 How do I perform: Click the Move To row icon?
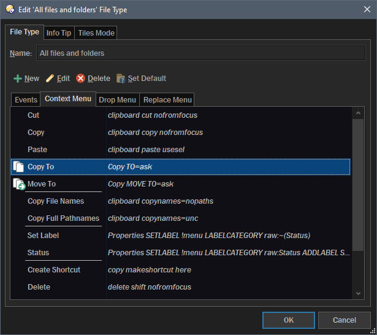click(x=18, y=184)
